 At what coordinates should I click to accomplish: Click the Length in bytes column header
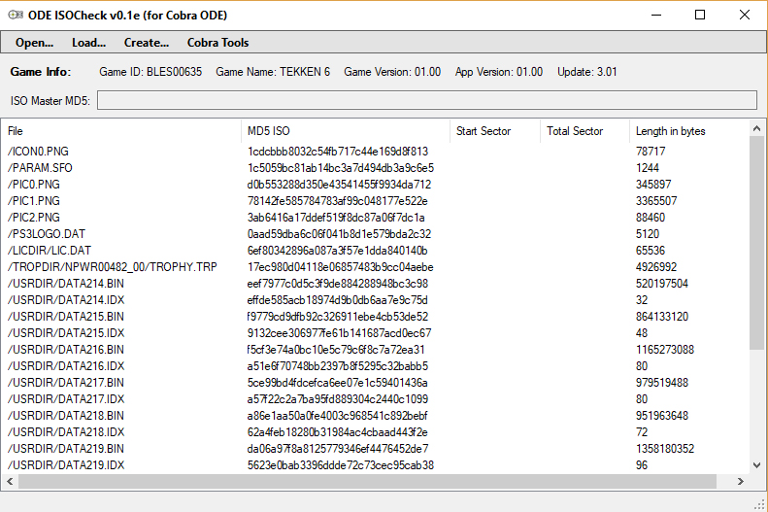pos(687,131)
